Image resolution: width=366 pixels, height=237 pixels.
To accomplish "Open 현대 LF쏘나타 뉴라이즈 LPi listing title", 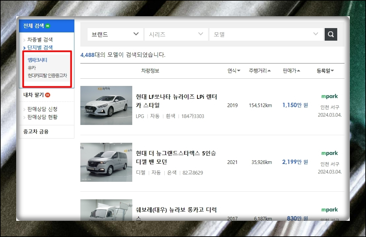I will (x=177, y=101).
